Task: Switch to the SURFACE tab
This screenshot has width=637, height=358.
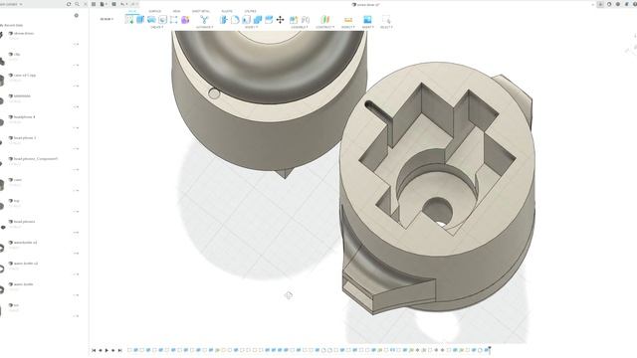Action: (155, 11)
